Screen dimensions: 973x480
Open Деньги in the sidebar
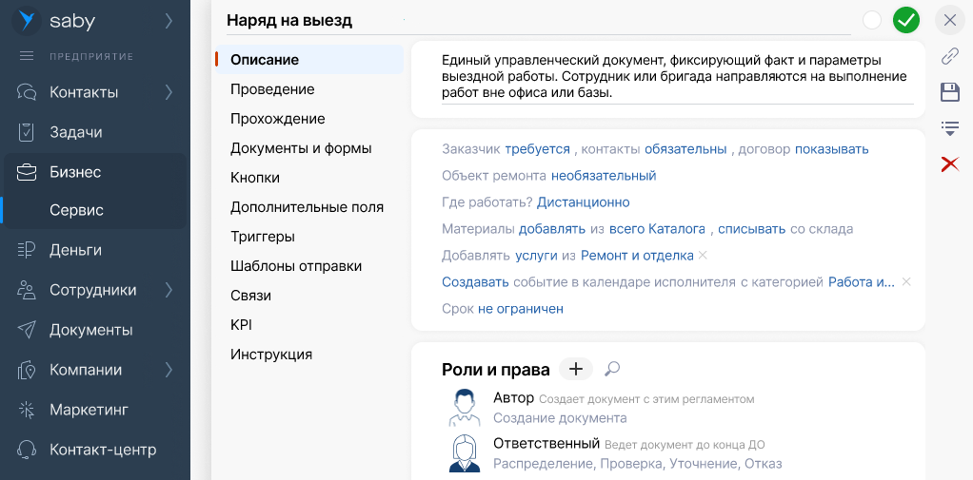[75, 250]
